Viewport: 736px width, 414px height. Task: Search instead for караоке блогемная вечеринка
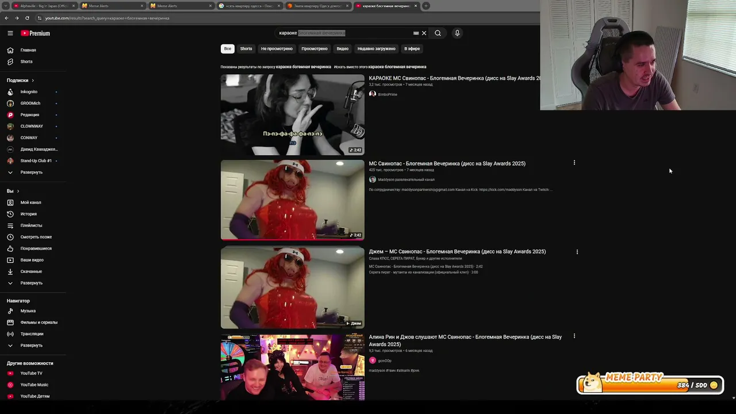(397, 67)
